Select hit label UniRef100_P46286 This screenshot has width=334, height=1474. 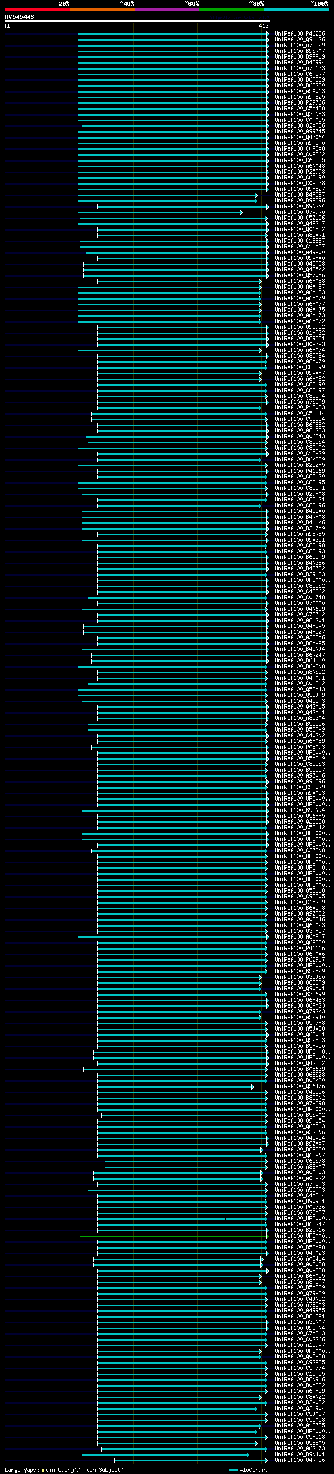tap(300, 34)
